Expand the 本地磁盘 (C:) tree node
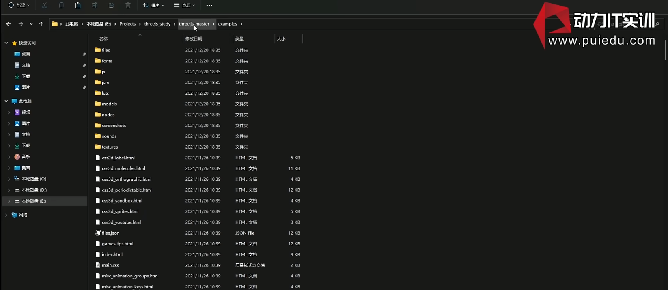 (x=9, y=179)
